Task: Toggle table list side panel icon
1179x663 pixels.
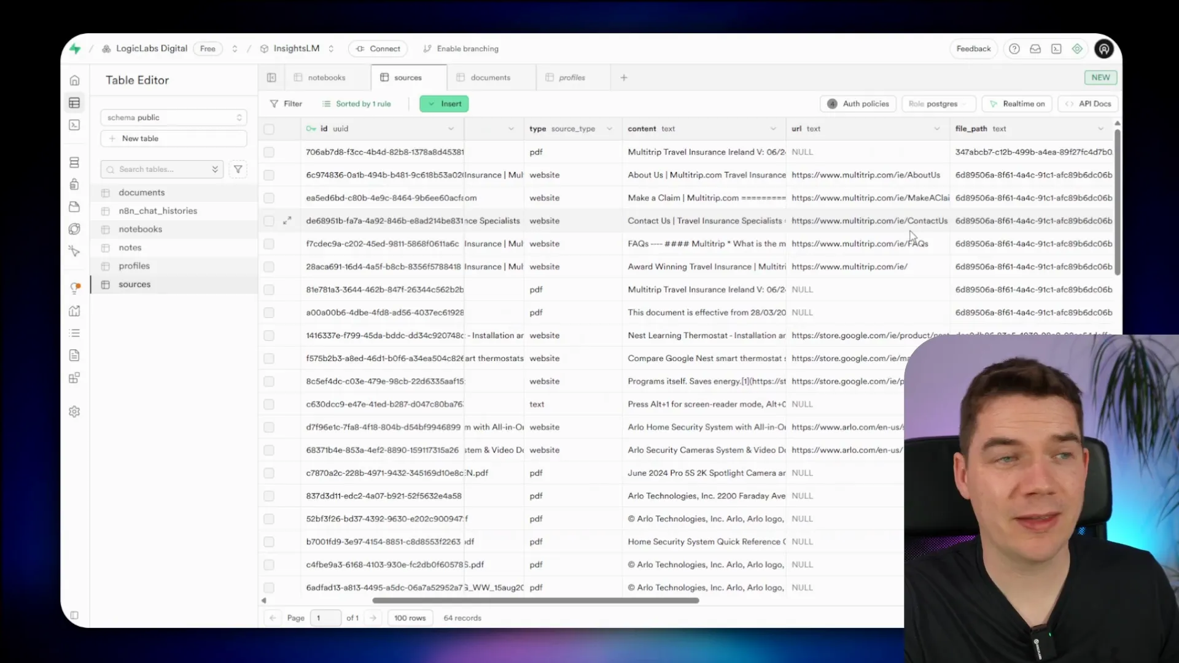Action: click(271, 77)
